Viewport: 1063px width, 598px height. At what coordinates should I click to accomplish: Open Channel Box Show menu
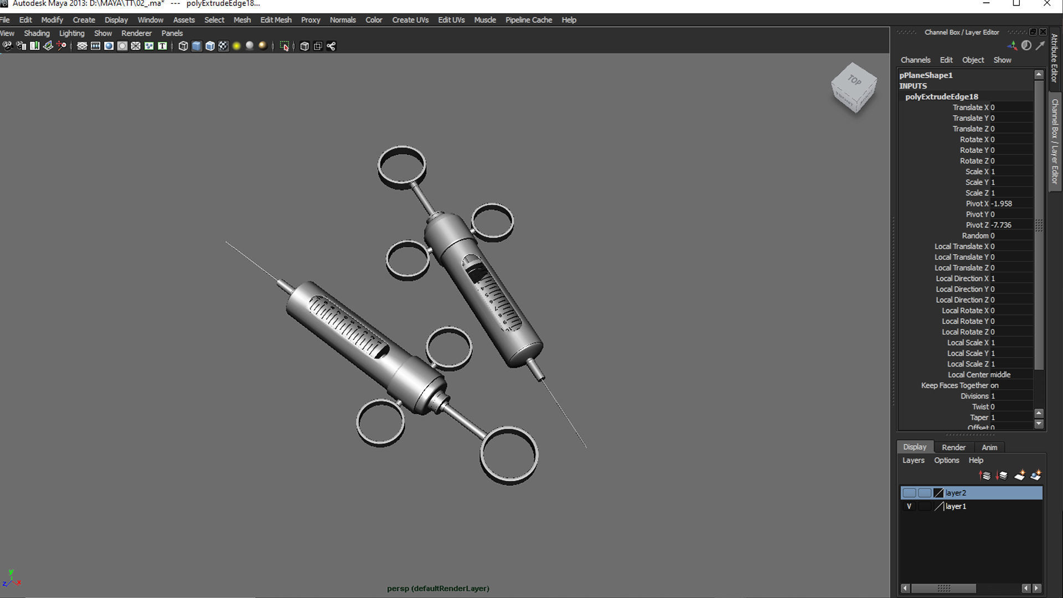tap(1002, 60)
